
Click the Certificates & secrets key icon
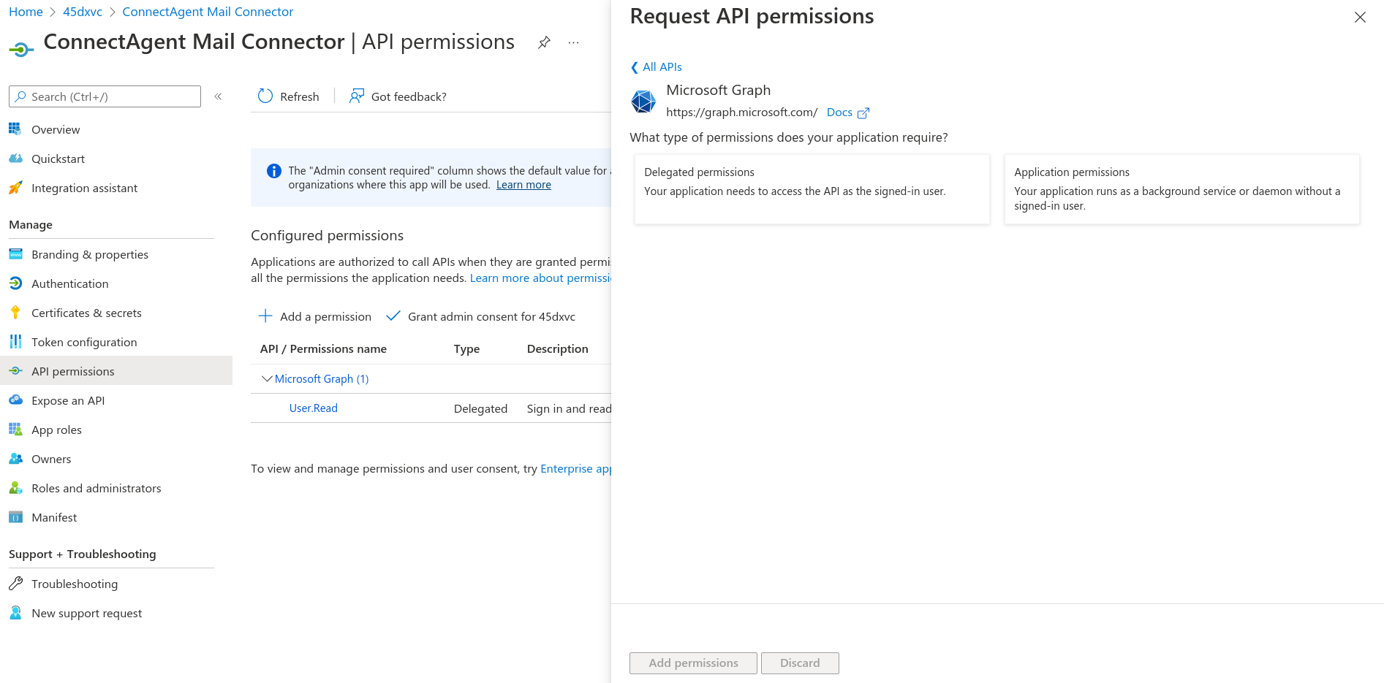click(15, 313)
